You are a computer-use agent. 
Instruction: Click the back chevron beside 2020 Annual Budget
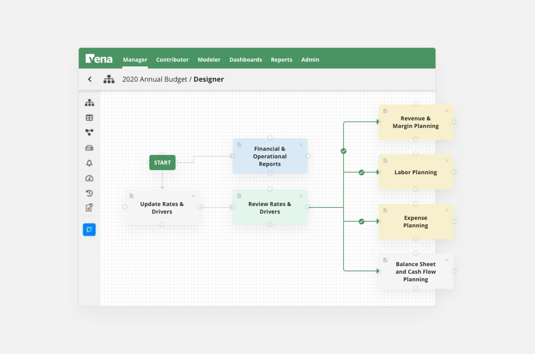(x=90, y=79)
